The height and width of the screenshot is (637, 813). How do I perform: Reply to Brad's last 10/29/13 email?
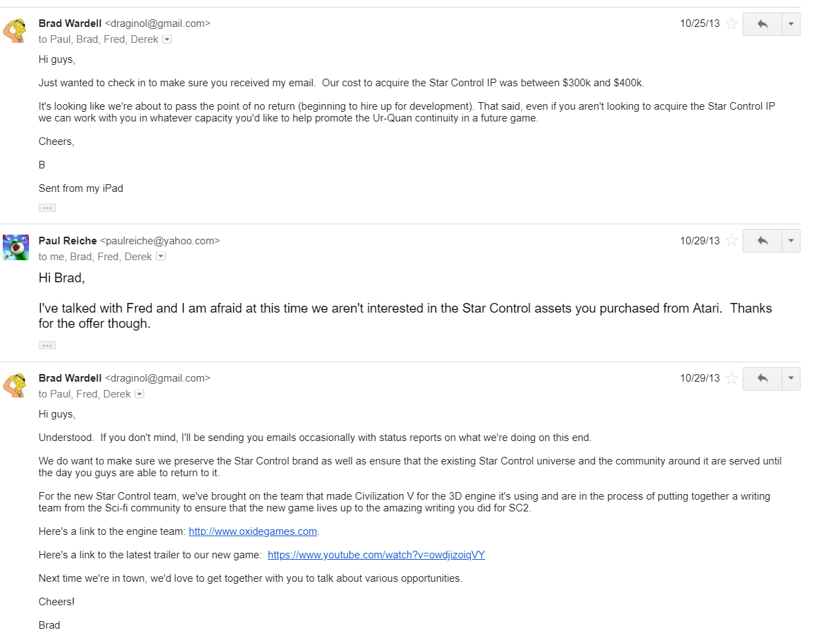point(762,379)
